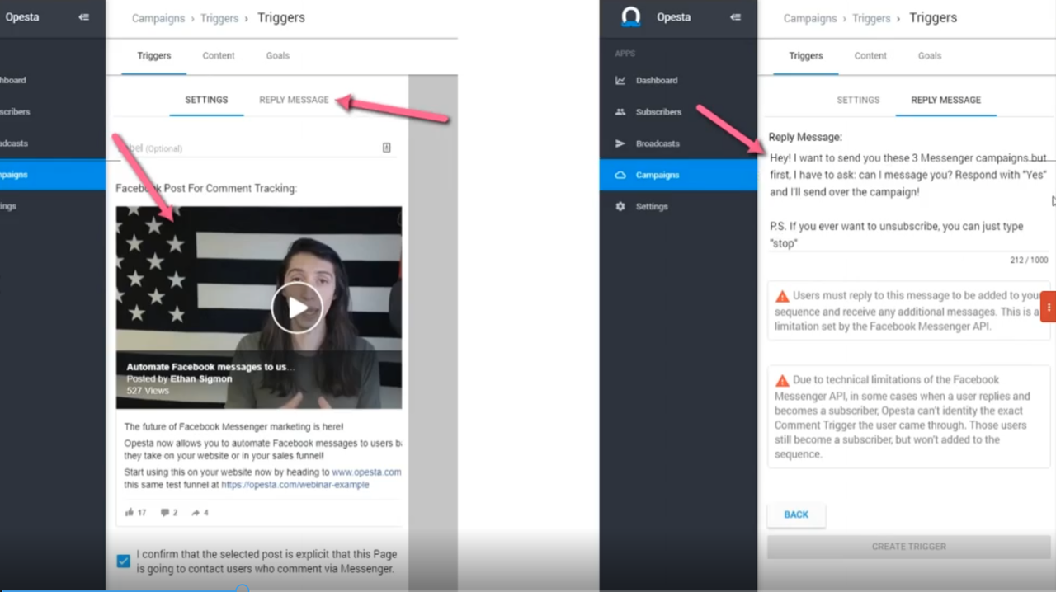The height and width of the screenshot is (592, 1056).
Task: Tick the 'I confirm that the selected post is explicit' checkbox
Action: pyautogui.click(x=123, y=561)
